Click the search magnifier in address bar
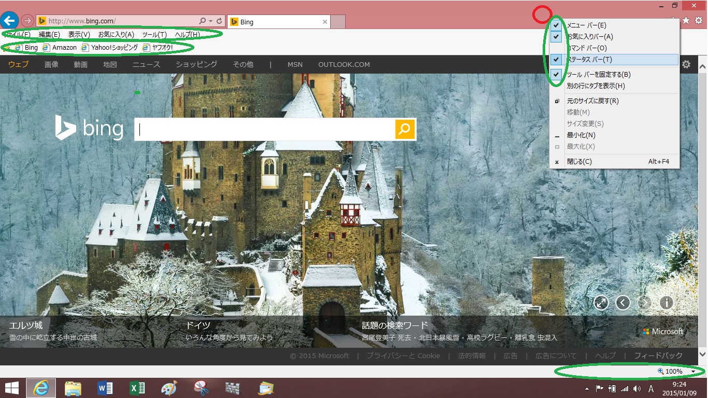 [203, 21]
